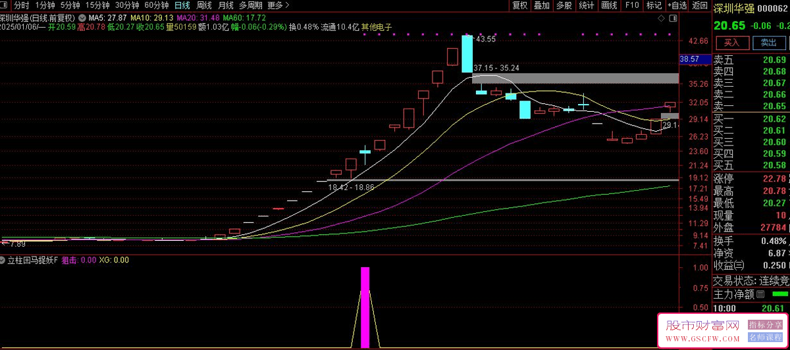Open the 多股 multi-stock view
The height and width of the screenshot is (350, 790).
click(x=564, y=5)
